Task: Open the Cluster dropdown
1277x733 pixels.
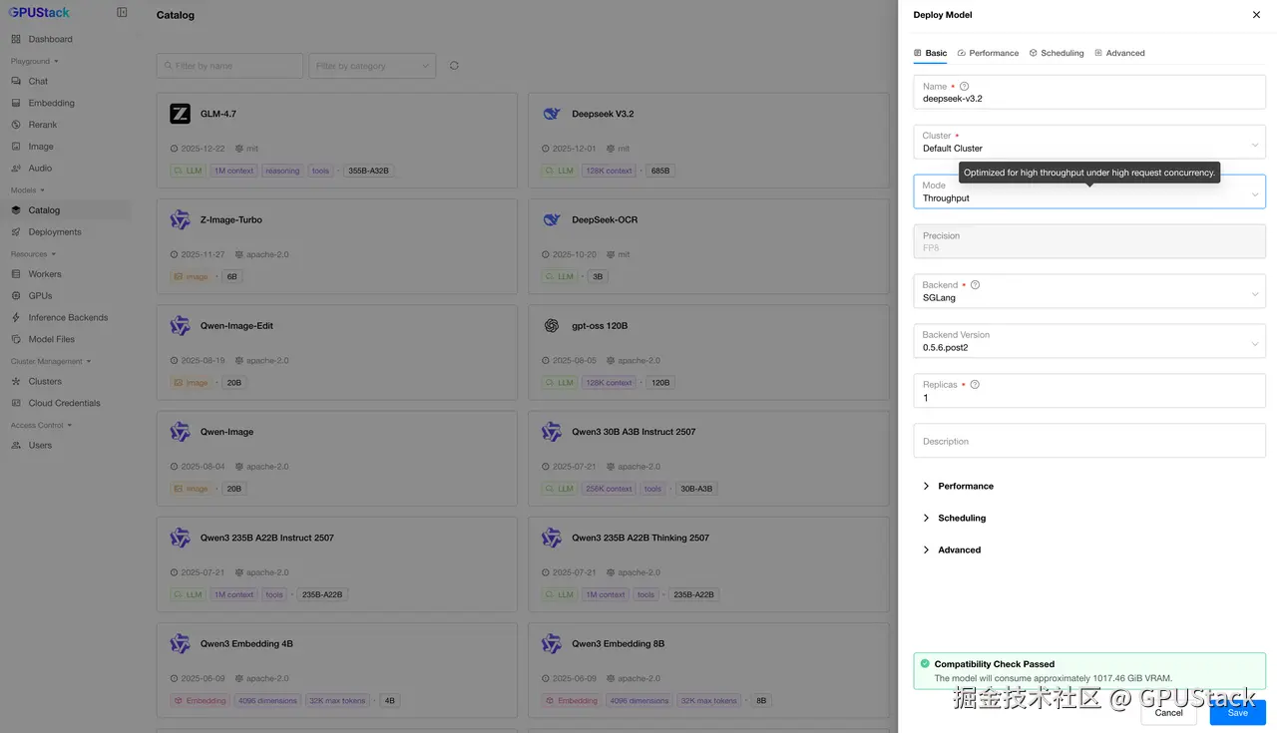Action: (x=1088, y=143)
